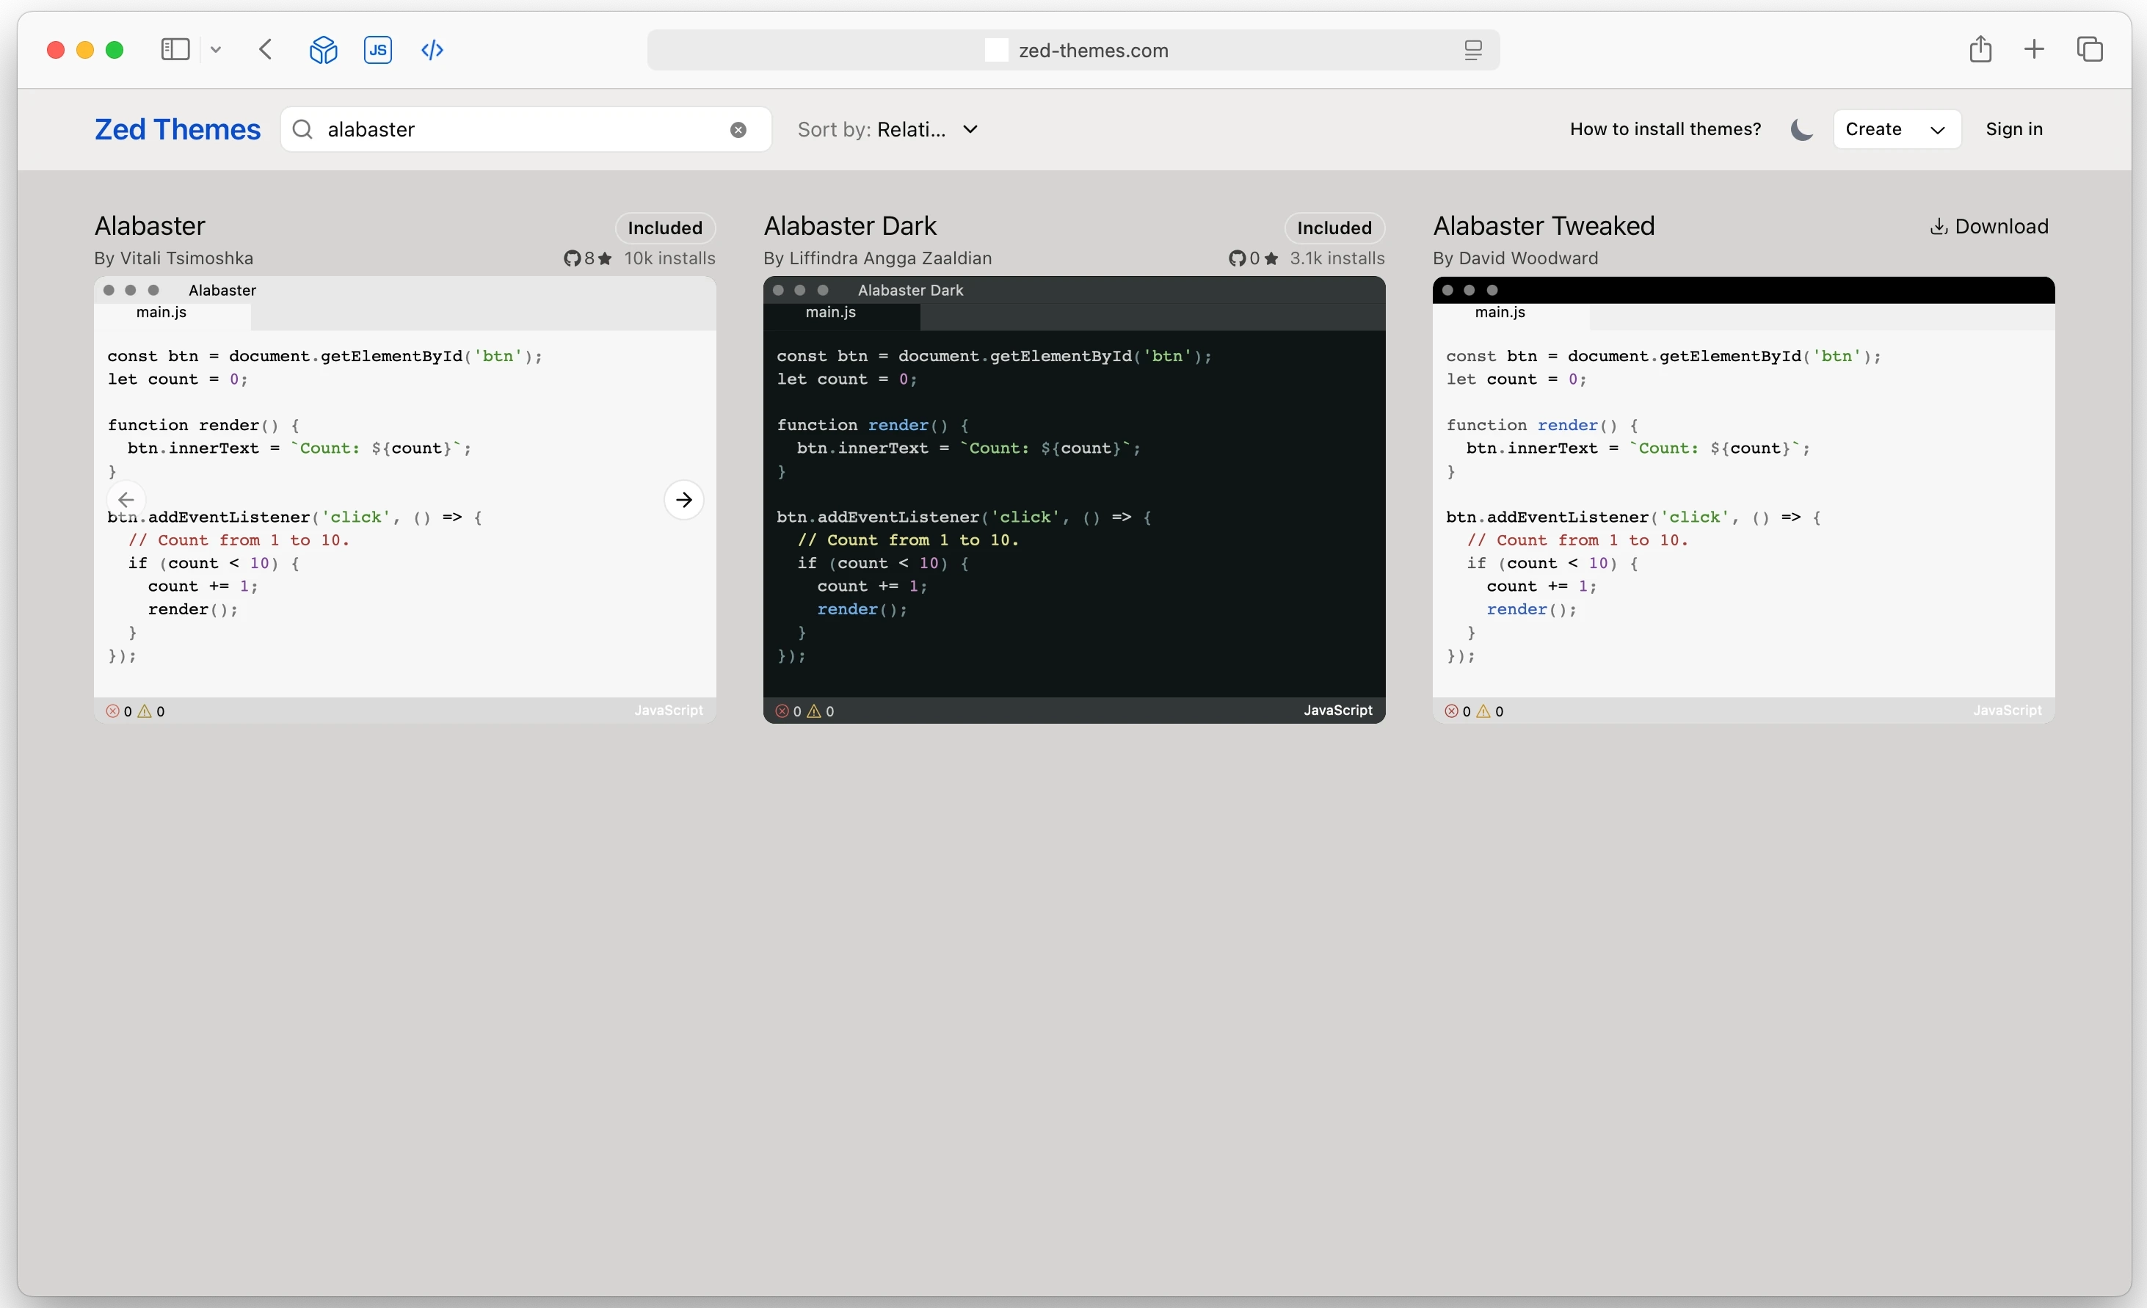This screenshot has height=1308, width=2147.
Task: Open the 3D cube extension icon
Action: click(323, 50)
